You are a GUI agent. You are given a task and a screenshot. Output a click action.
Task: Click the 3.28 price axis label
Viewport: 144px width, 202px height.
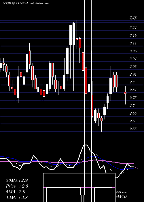pyautogui.click(x=133, y=17)
